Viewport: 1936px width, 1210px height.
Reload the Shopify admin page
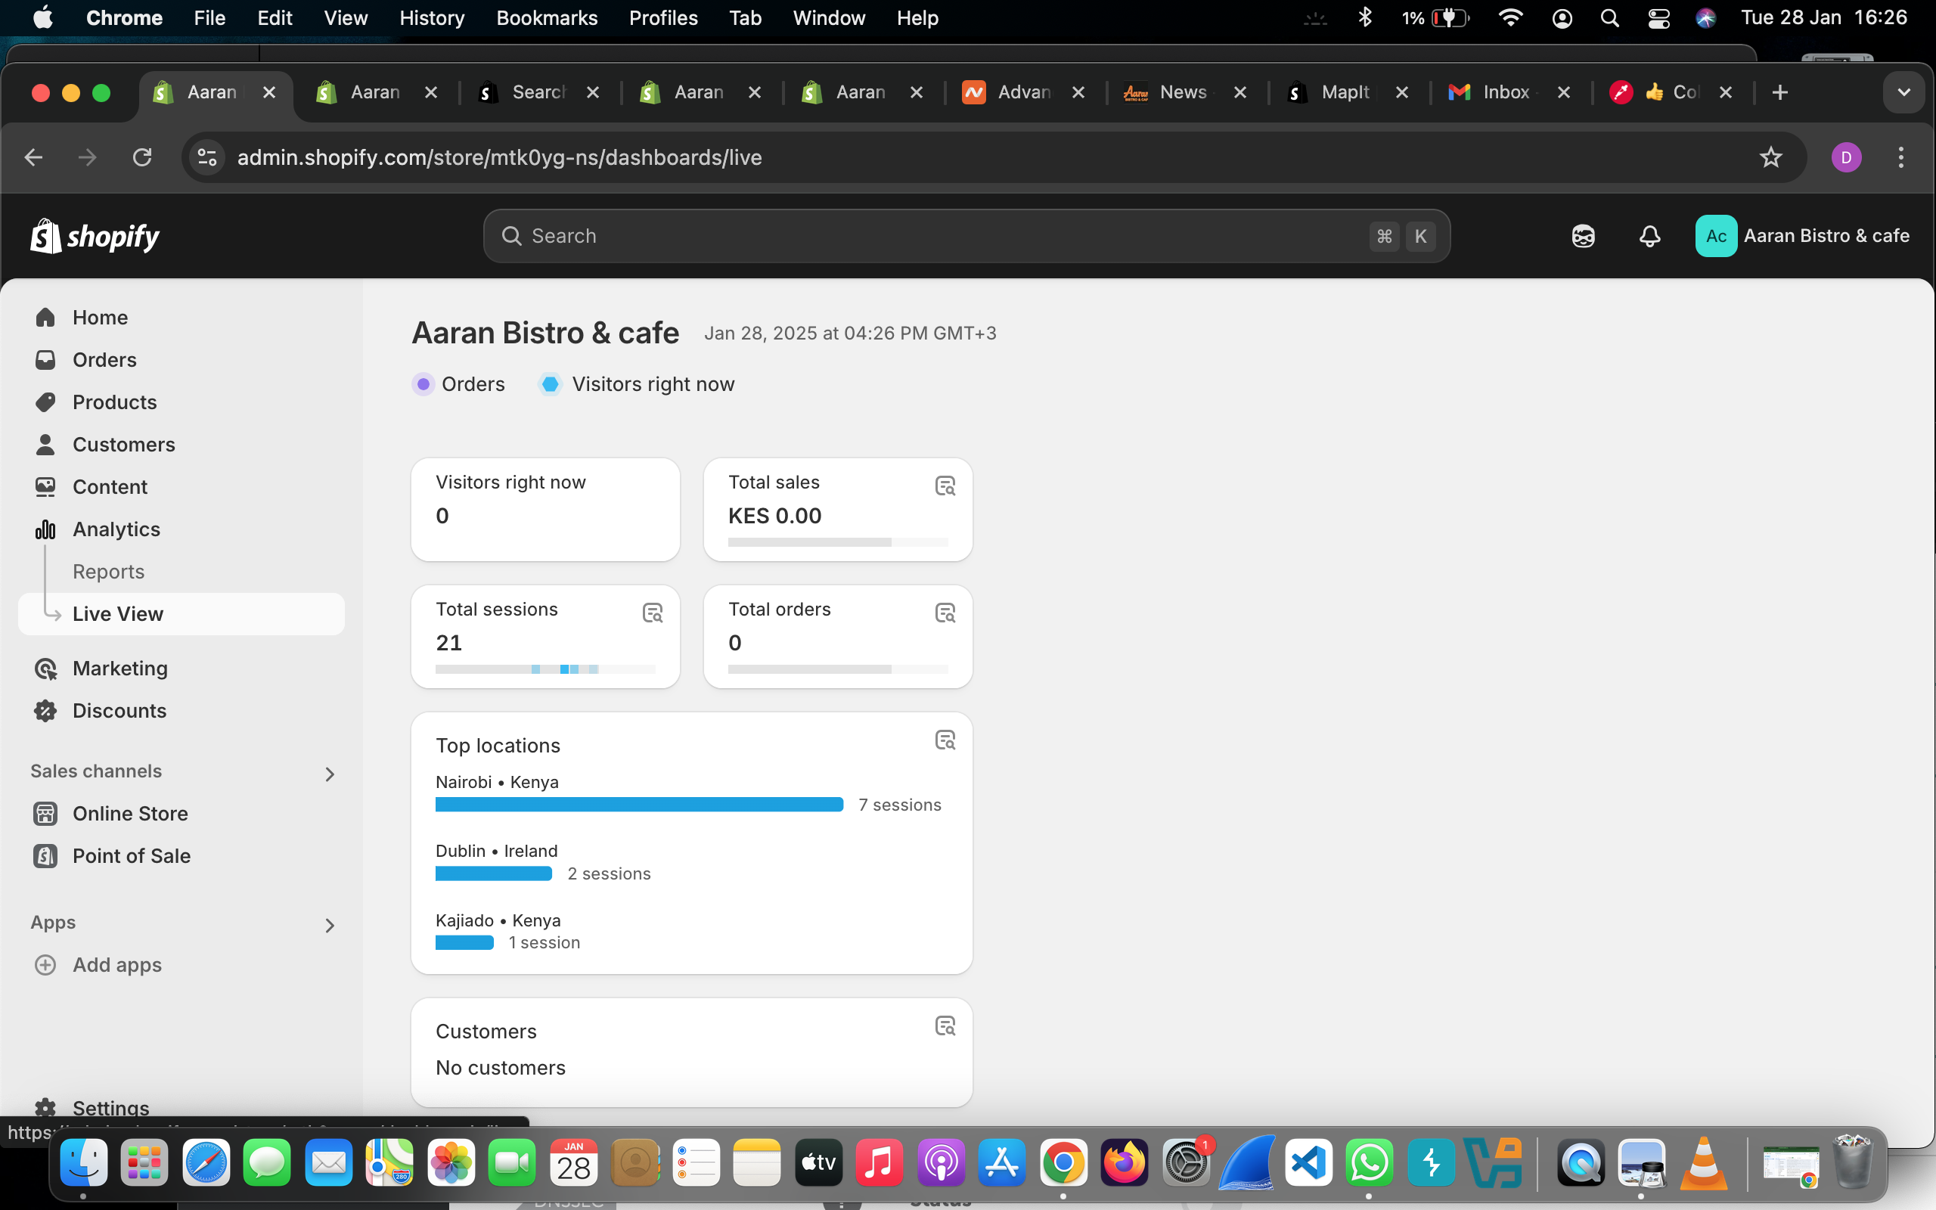142,157
